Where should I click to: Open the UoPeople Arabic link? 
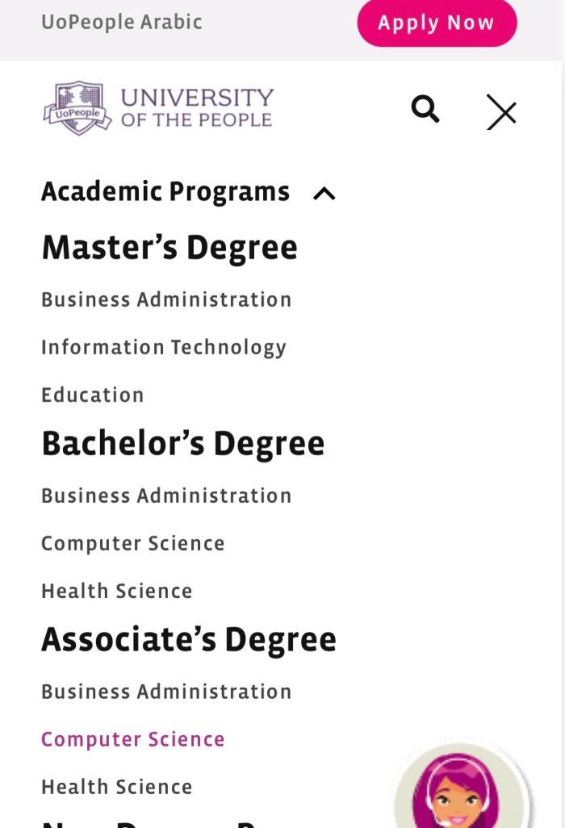pyautogui.click(x=122, y=22)
